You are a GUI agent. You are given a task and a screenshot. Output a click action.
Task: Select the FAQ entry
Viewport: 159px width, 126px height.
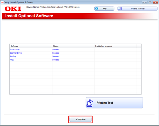pos(12,60)
